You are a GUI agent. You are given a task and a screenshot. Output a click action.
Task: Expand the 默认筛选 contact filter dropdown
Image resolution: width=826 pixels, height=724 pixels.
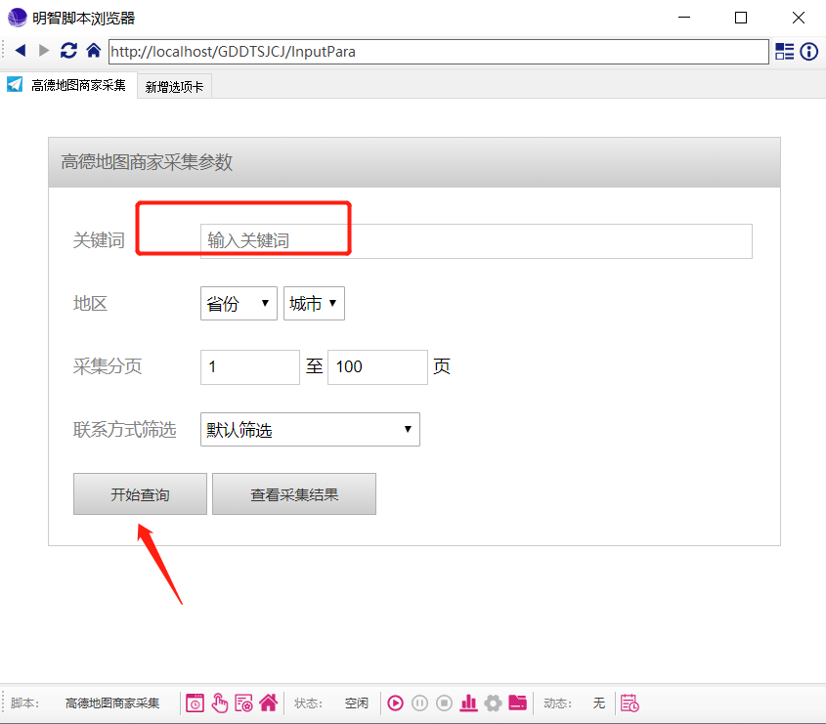tap(310, 430)
